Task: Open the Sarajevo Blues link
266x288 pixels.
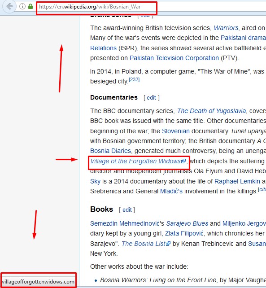Action: tap(187, 223)
